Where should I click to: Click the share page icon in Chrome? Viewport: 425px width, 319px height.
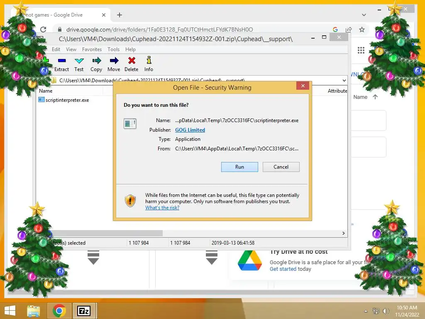[349, 29]
